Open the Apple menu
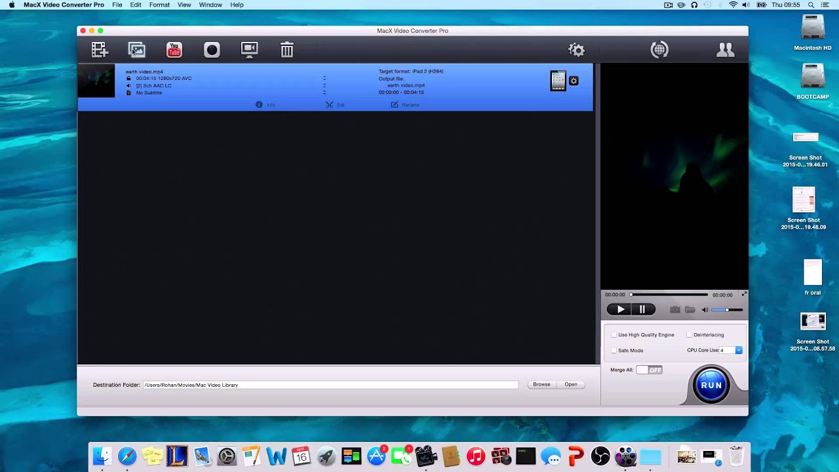Image resolution: width=839 pixels, height=472 pixels. (11, 5)
